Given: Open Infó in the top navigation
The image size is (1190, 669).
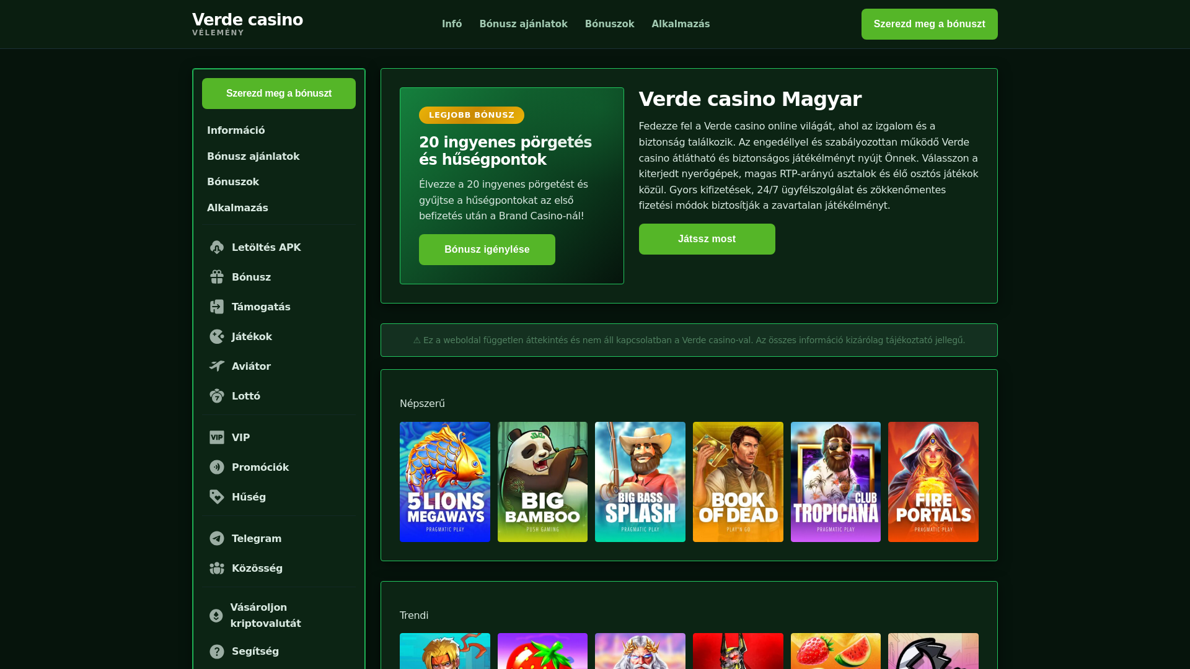Looking at the screenshot, I should (452, 24).
